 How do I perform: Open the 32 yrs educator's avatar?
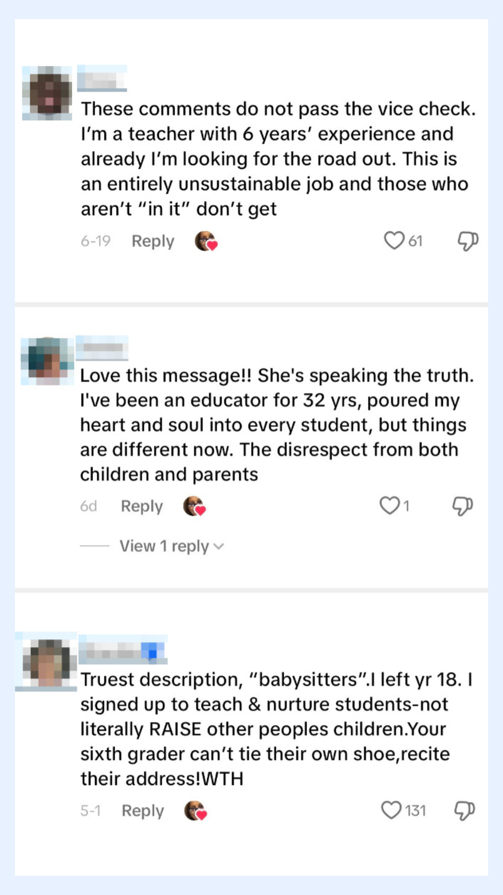click(47, 361)
